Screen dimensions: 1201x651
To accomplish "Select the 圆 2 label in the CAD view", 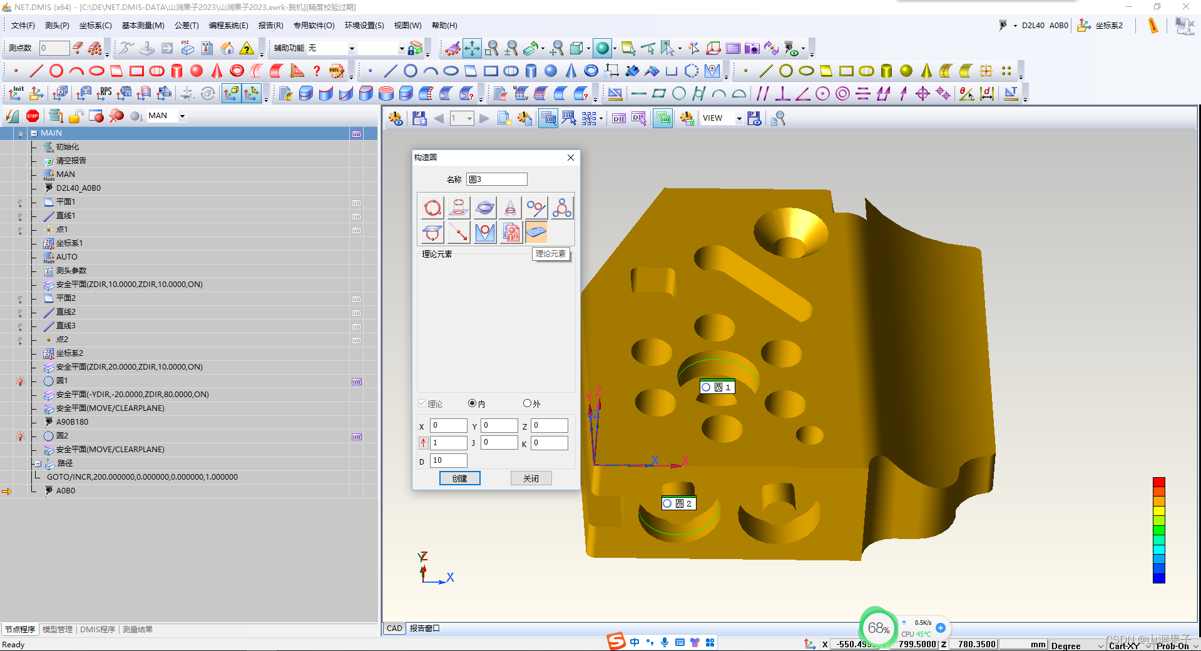I will coord(678,503).
